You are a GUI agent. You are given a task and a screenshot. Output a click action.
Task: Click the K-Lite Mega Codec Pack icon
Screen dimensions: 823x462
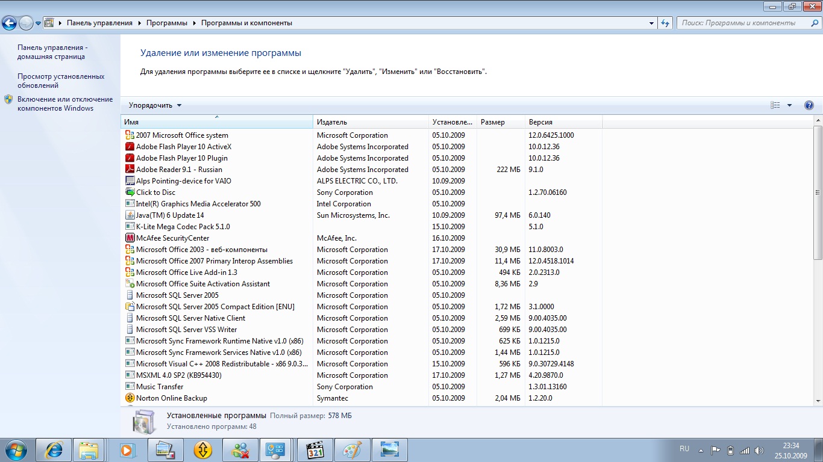130,227
